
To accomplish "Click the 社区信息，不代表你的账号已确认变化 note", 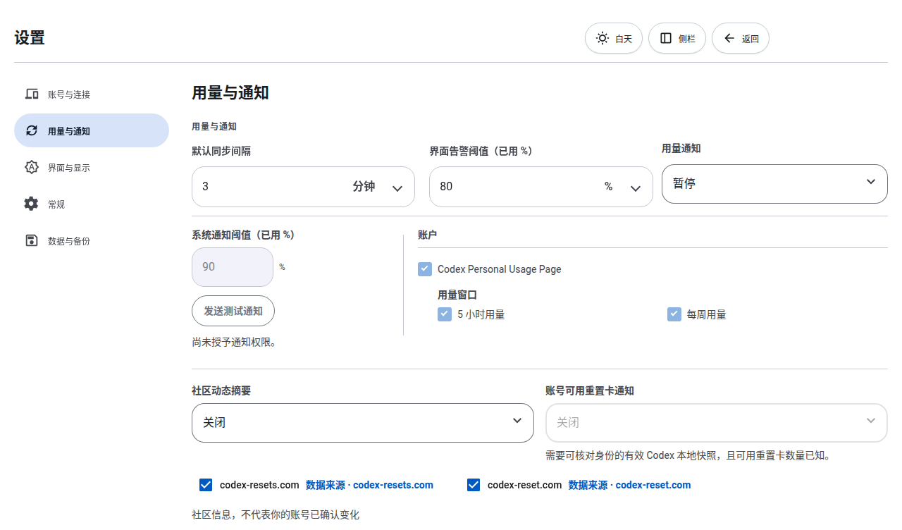I will (x=276, y=515).
